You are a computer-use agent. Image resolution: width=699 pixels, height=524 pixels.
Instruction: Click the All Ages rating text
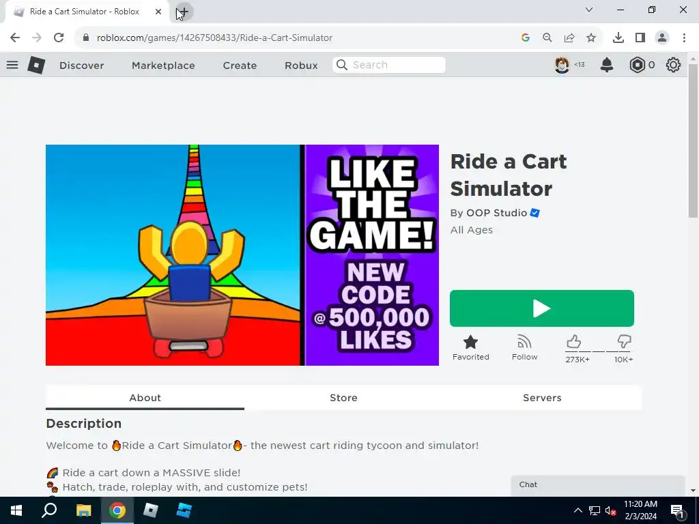click(x=472, y=230)
